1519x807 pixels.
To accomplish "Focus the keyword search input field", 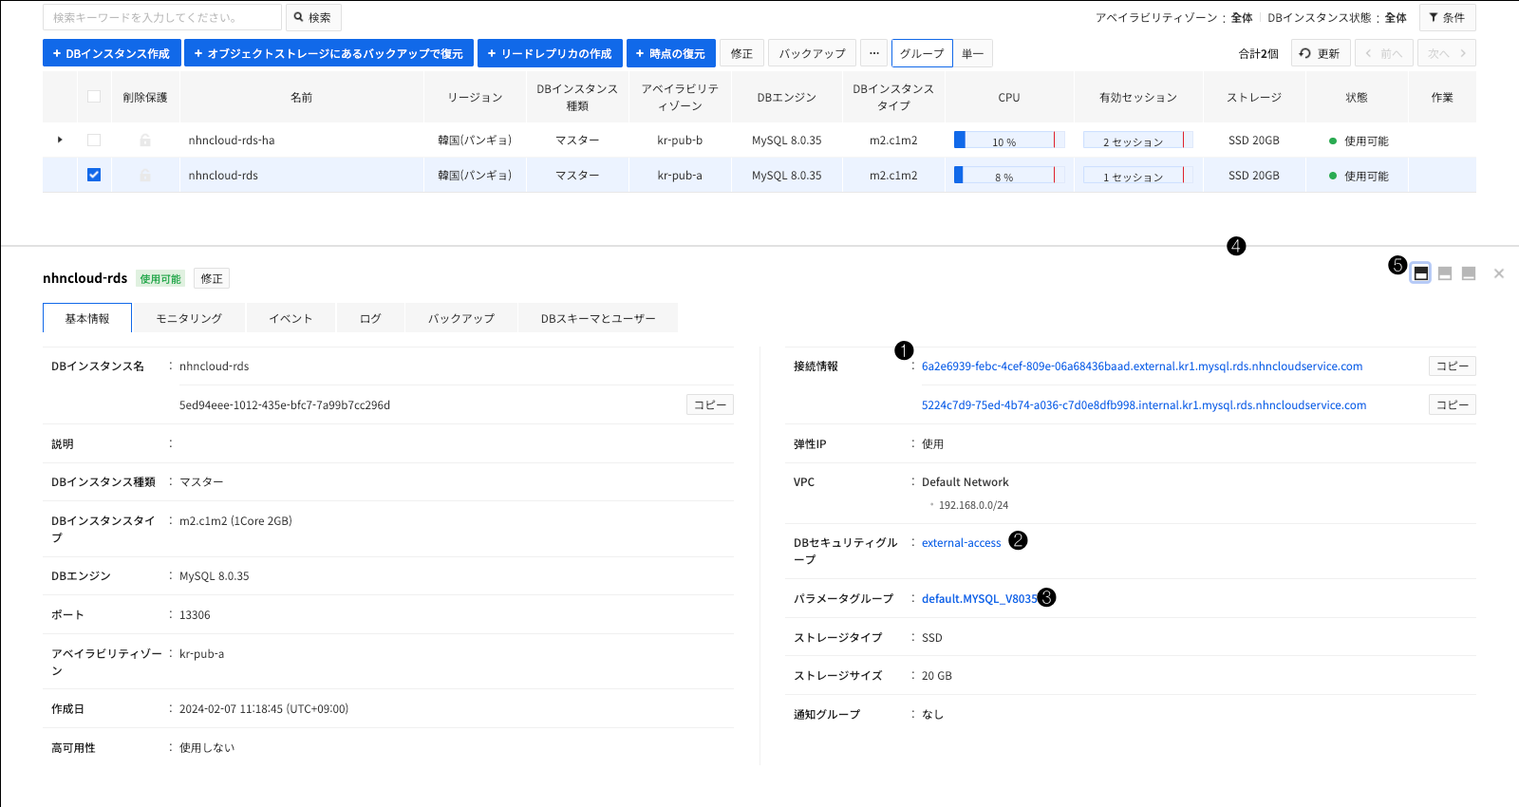I will coord(162,17).
